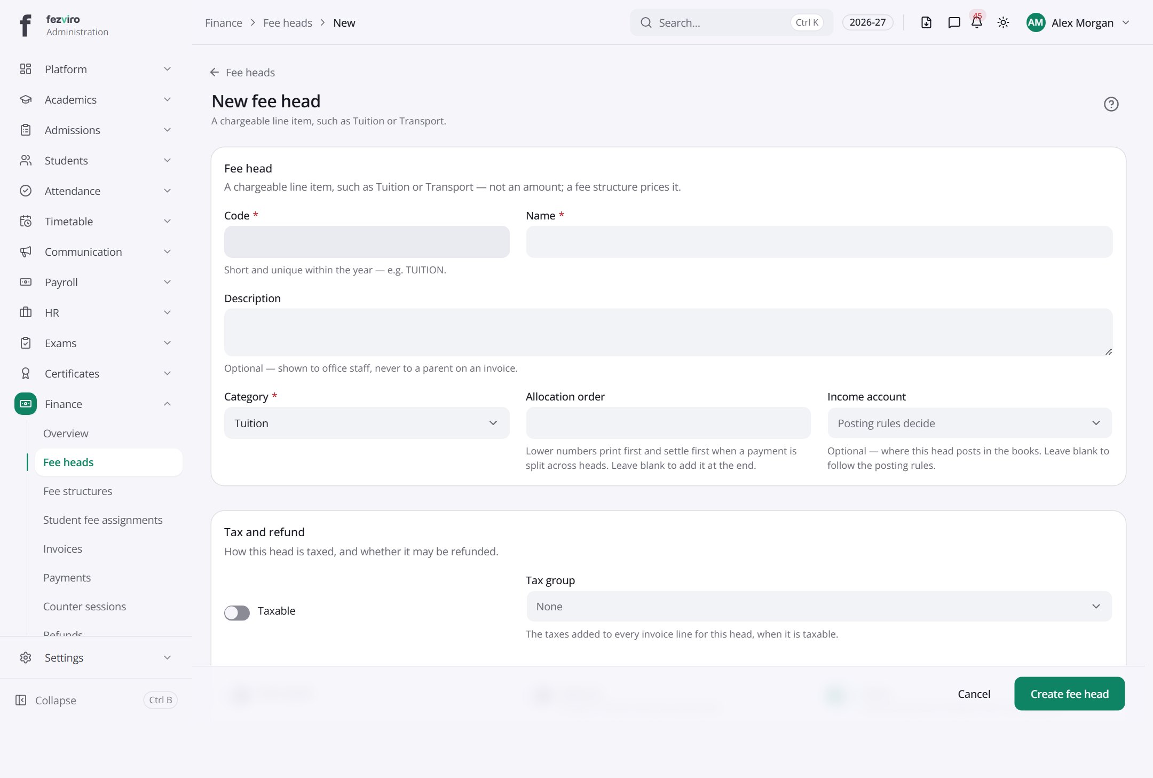Click the Students people icon

(26, 160)
